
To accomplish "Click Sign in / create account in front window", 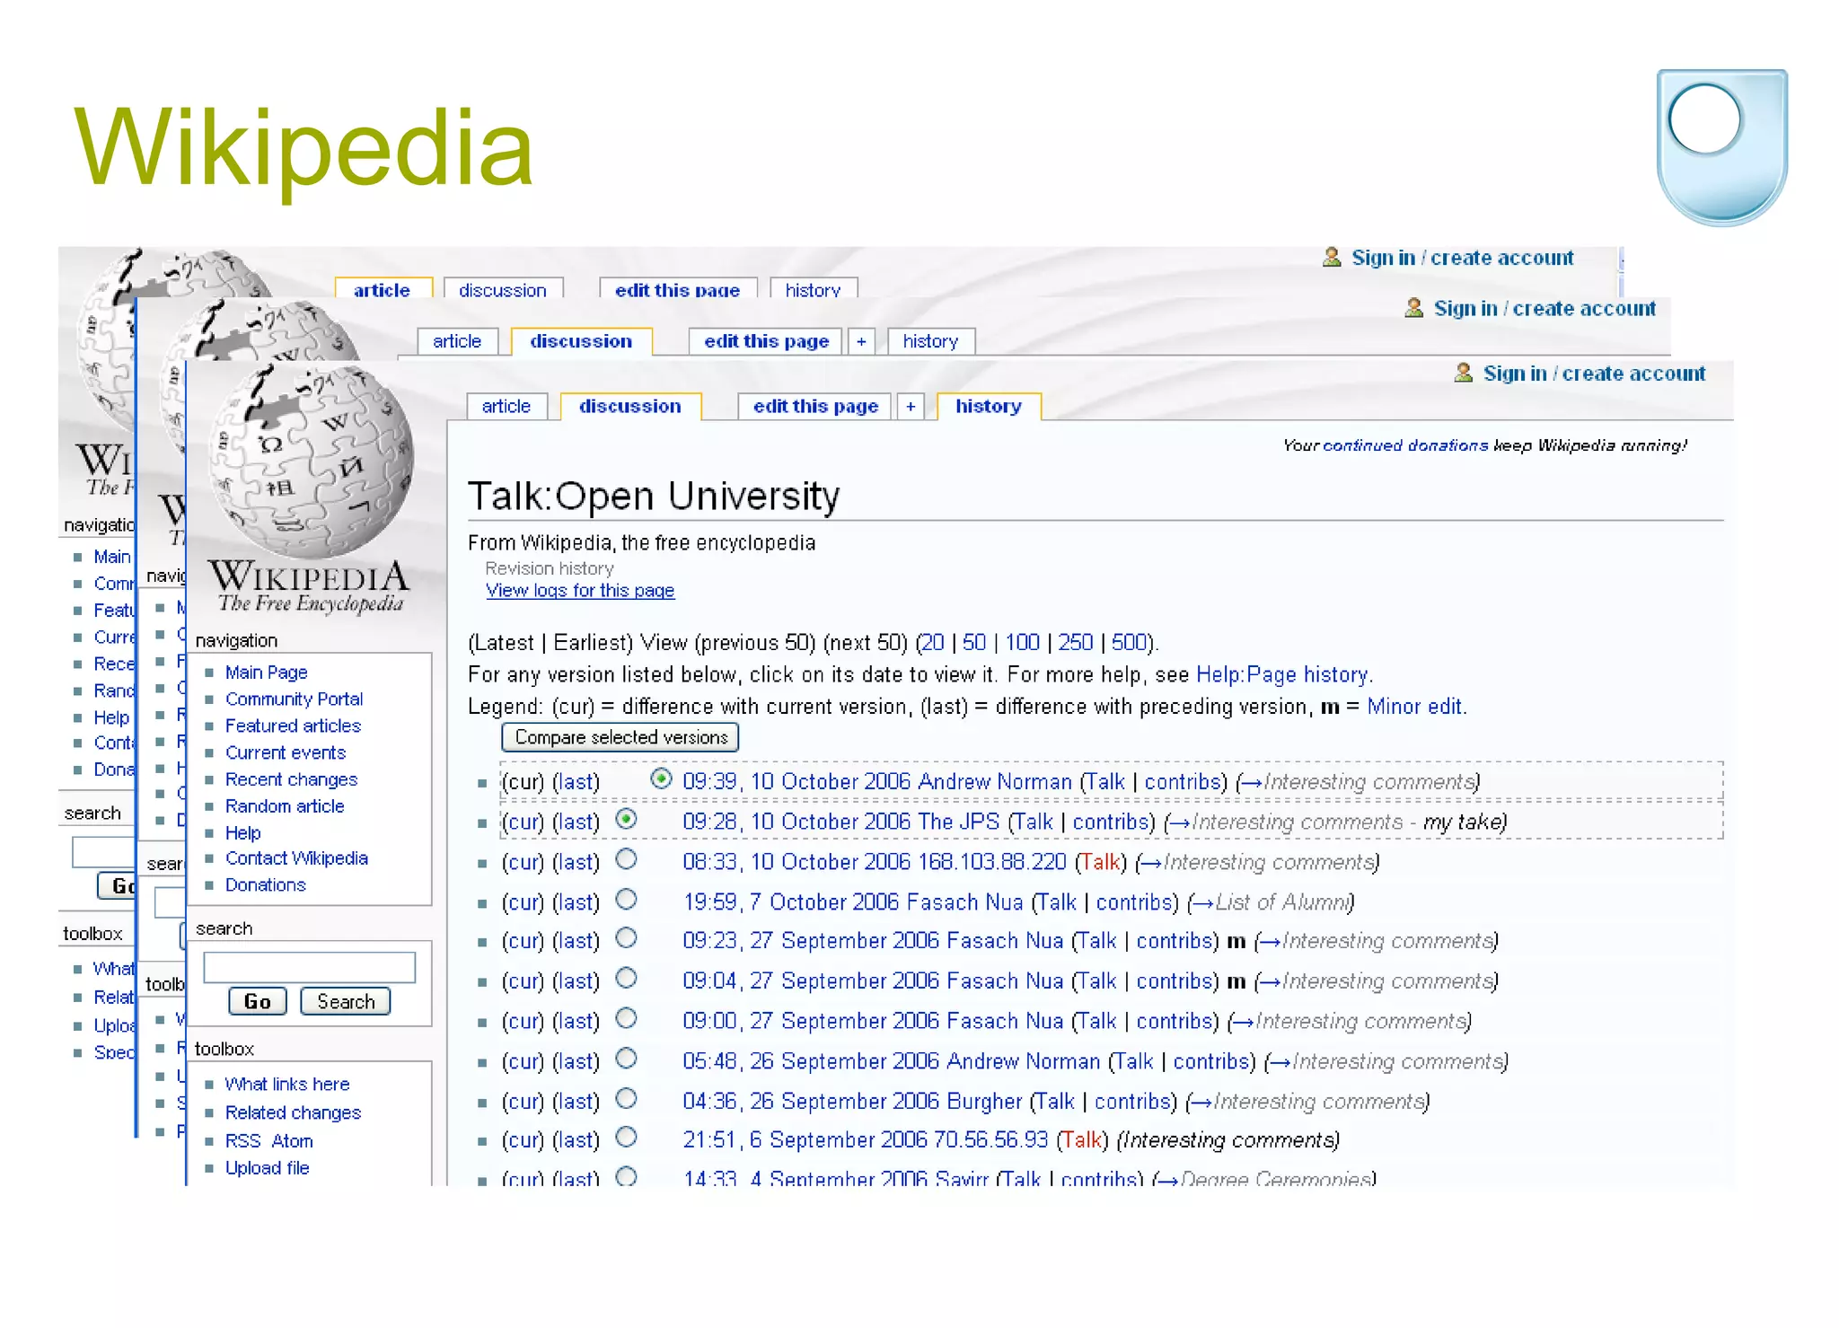I will (1594, 374).
